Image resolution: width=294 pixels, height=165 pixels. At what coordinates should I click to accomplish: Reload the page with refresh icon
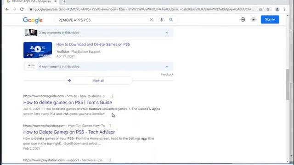[22, 9]
